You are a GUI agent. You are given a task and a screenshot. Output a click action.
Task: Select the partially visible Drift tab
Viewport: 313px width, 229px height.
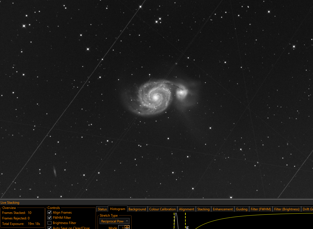tap(307, 209)
